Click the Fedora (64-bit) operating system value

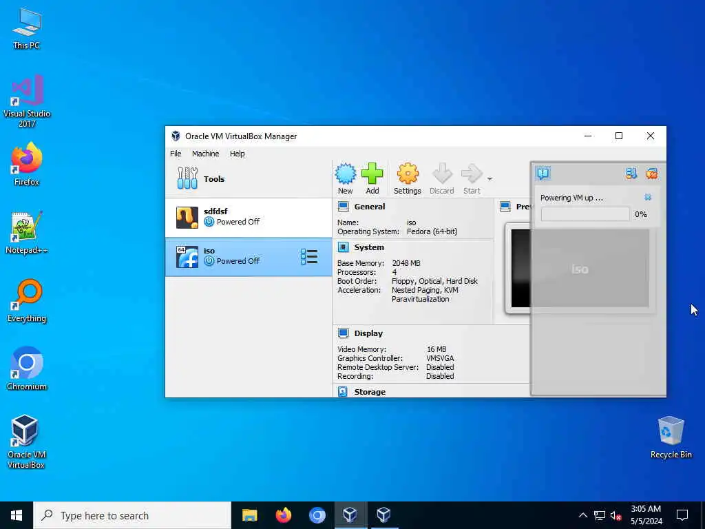pyautogui.click(x=432, y=231)
